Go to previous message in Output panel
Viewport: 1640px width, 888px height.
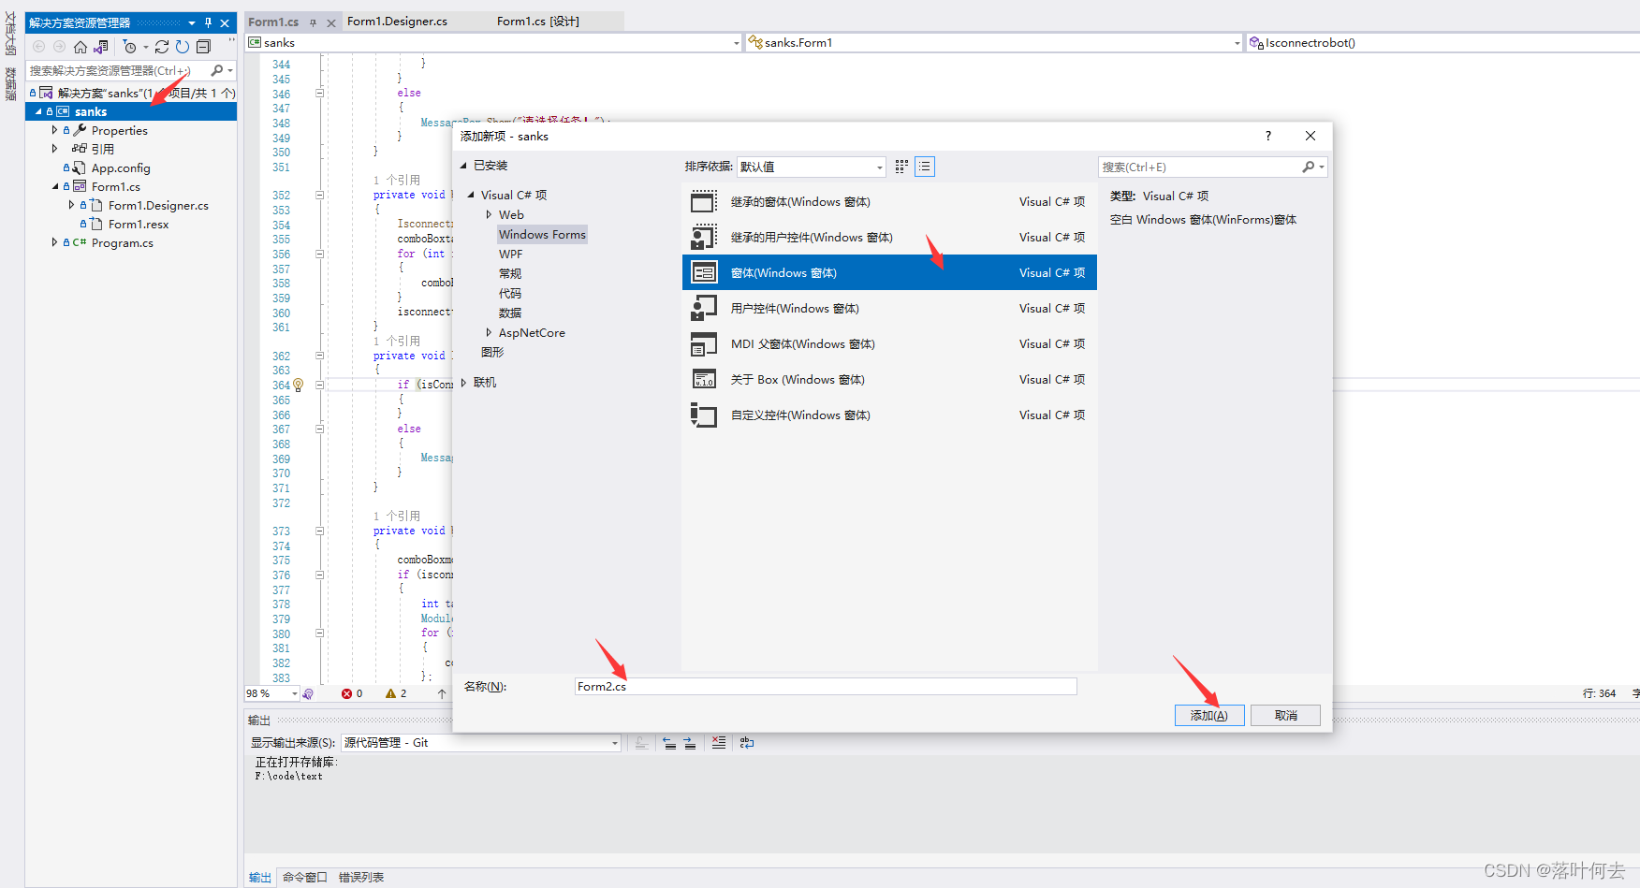(x=669, y=743)
